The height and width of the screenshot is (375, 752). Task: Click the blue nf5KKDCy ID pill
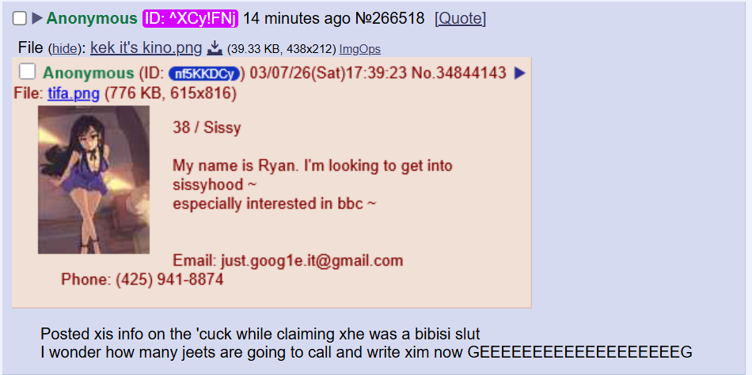(x=203, y=74)
